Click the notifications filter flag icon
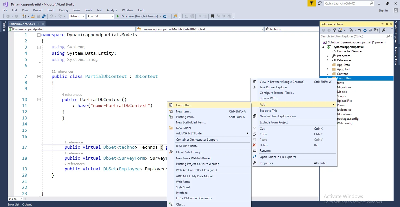The image size is (400, 207). point(311,3)
